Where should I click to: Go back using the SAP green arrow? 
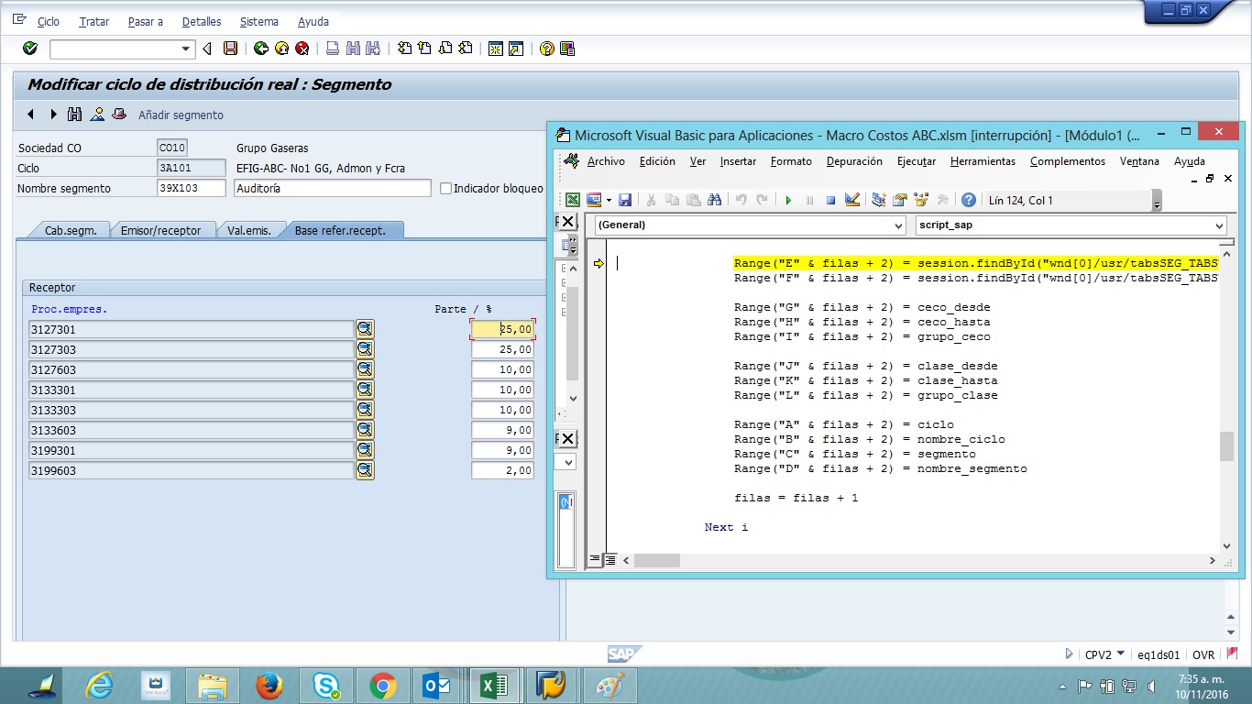pyautogui.click(x=261, y=48)
